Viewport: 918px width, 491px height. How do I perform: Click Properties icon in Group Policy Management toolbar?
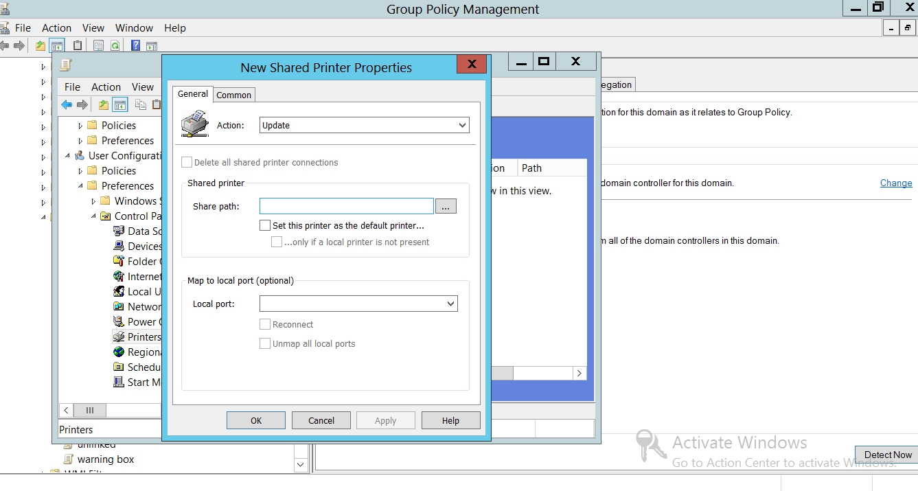coord(98,45)
